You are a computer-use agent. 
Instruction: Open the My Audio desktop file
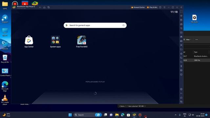pos(195,19)
